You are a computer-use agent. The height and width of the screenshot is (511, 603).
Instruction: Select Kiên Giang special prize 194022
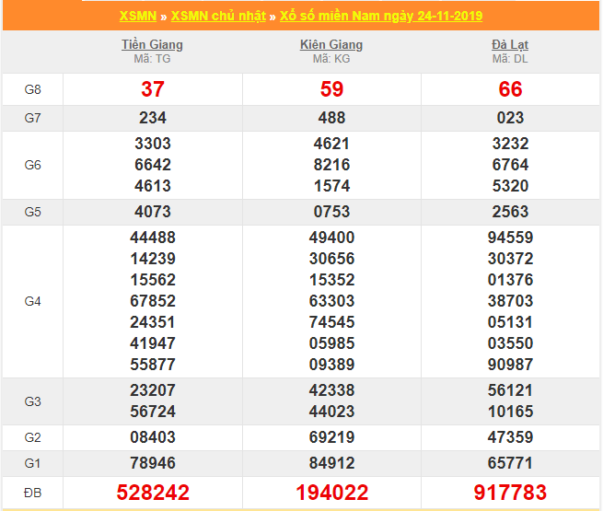tap(331, 493)
